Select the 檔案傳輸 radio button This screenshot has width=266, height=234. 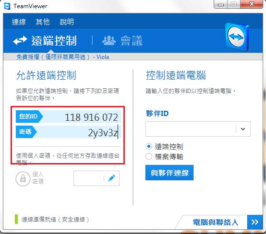pyautogui.click(x=149, y=156)
